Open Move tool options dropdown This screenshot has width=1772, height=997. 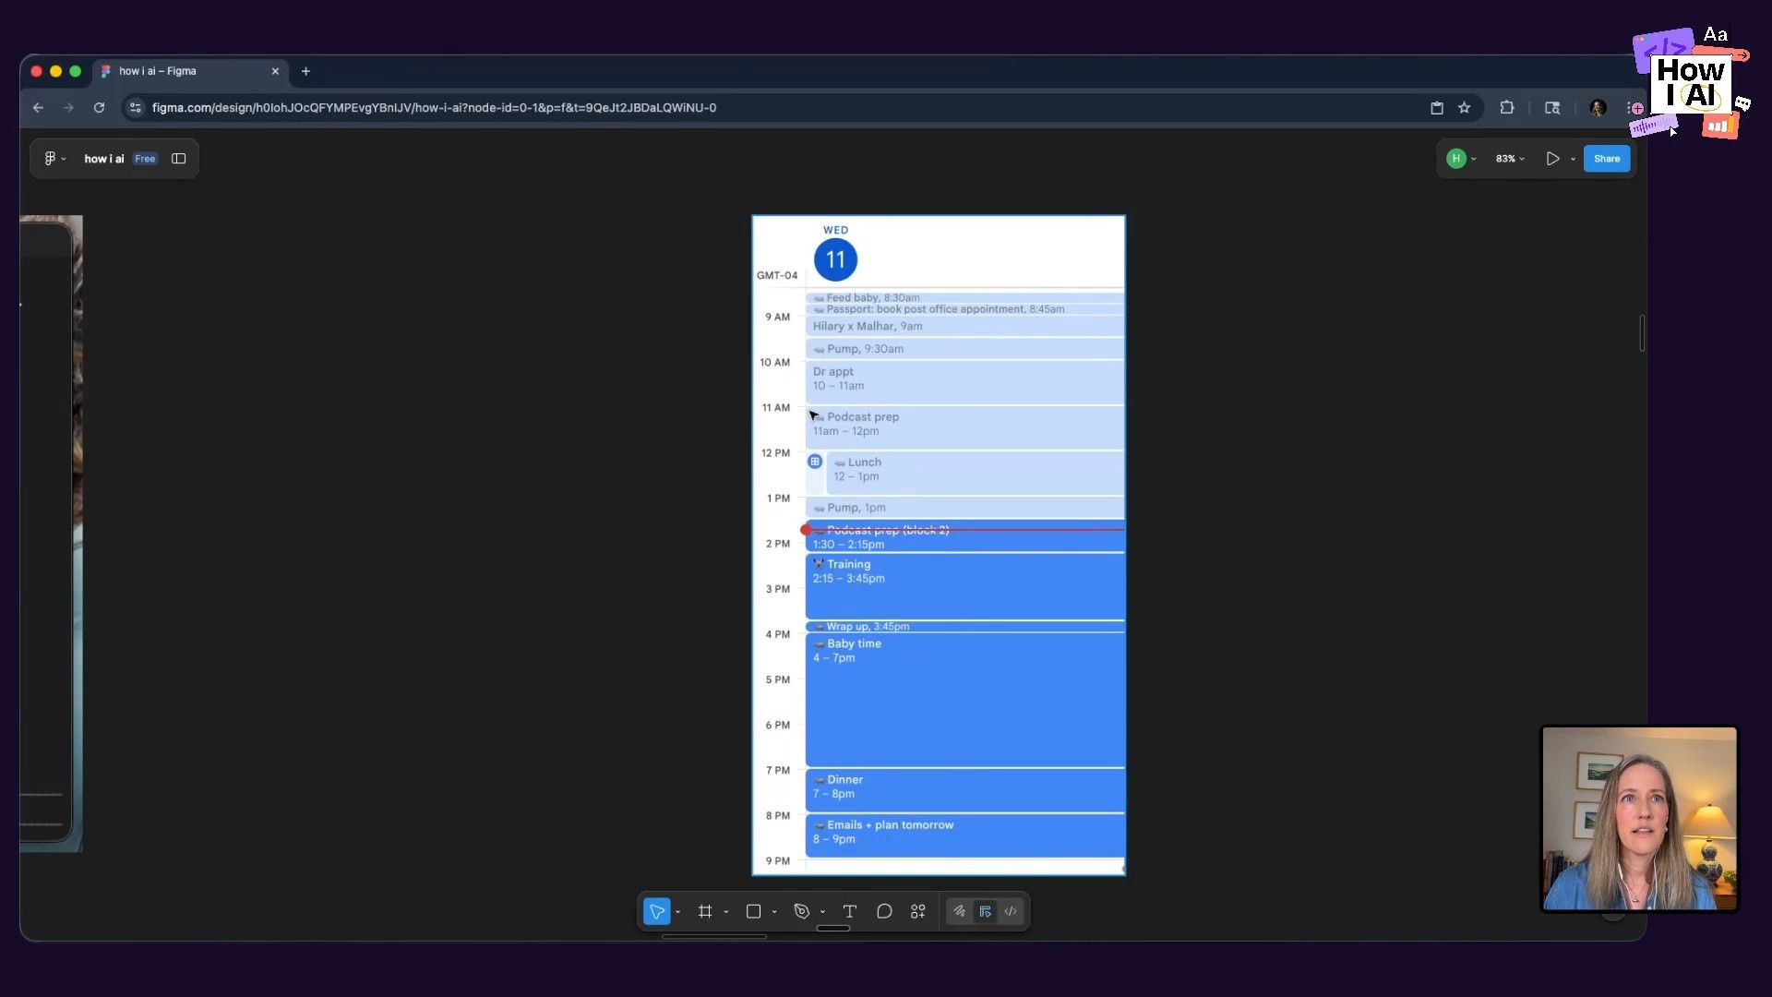pos(678,912)
